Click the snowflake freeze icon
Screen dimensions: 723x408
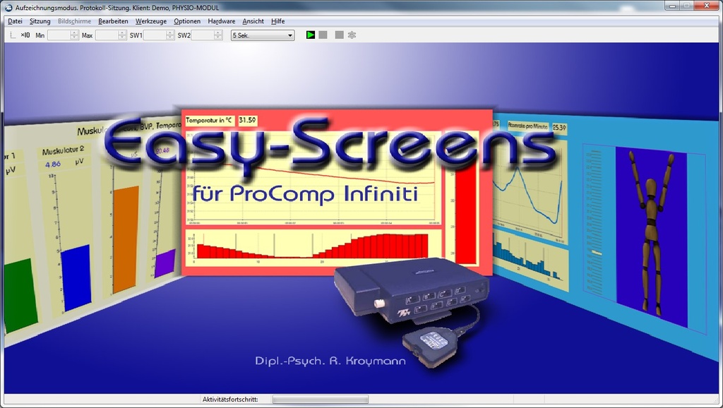(x=352, y=35)
